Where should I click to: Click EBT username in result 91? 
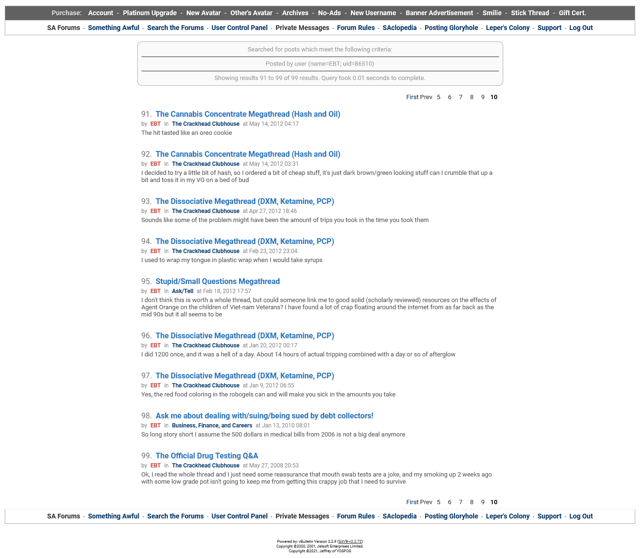click(155, 124)
